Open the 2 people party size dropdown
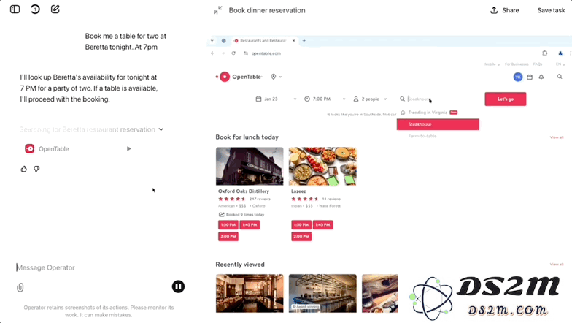This screenshot has height=323, width=572. pyautogui.click(x=370, y=99)
